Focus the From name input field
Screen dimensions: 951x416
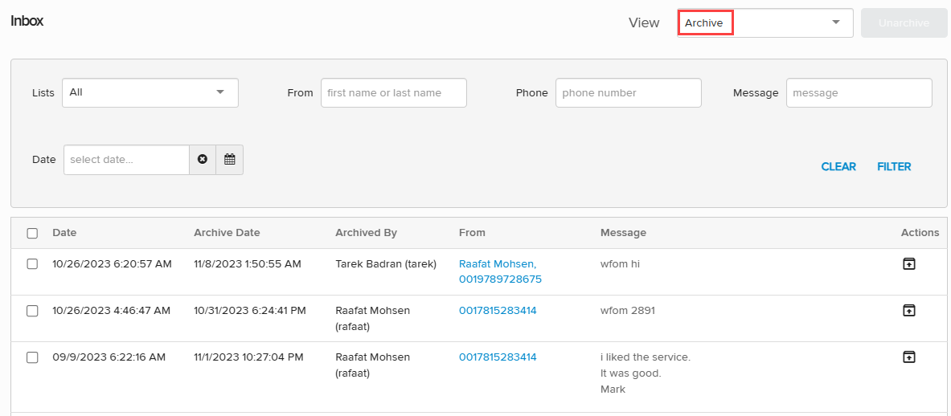[x=393, y=93]
